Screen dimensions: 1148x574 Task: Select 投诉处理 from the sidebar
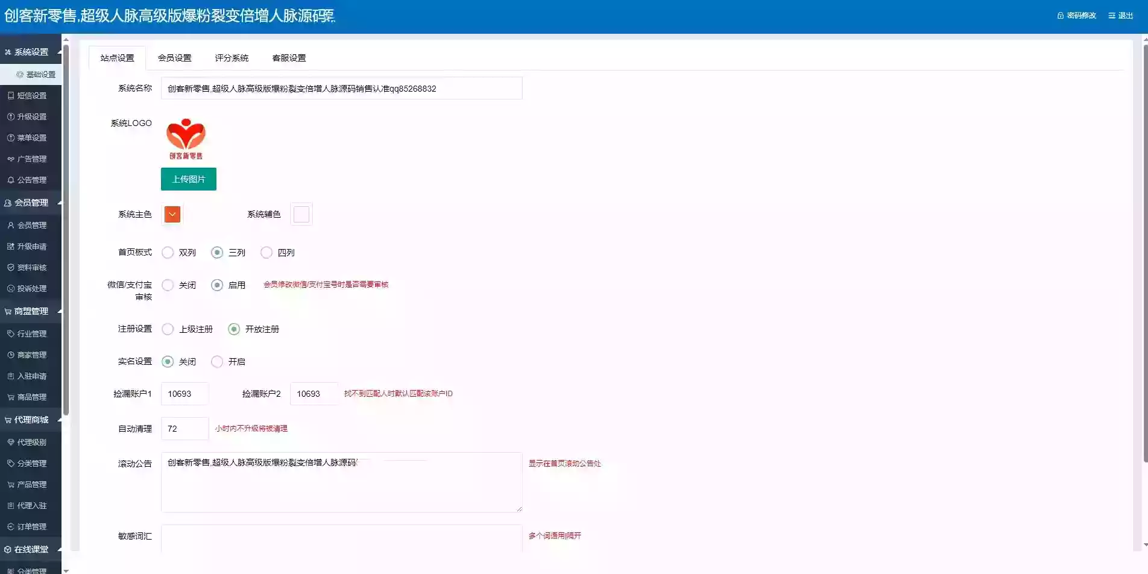30,288
